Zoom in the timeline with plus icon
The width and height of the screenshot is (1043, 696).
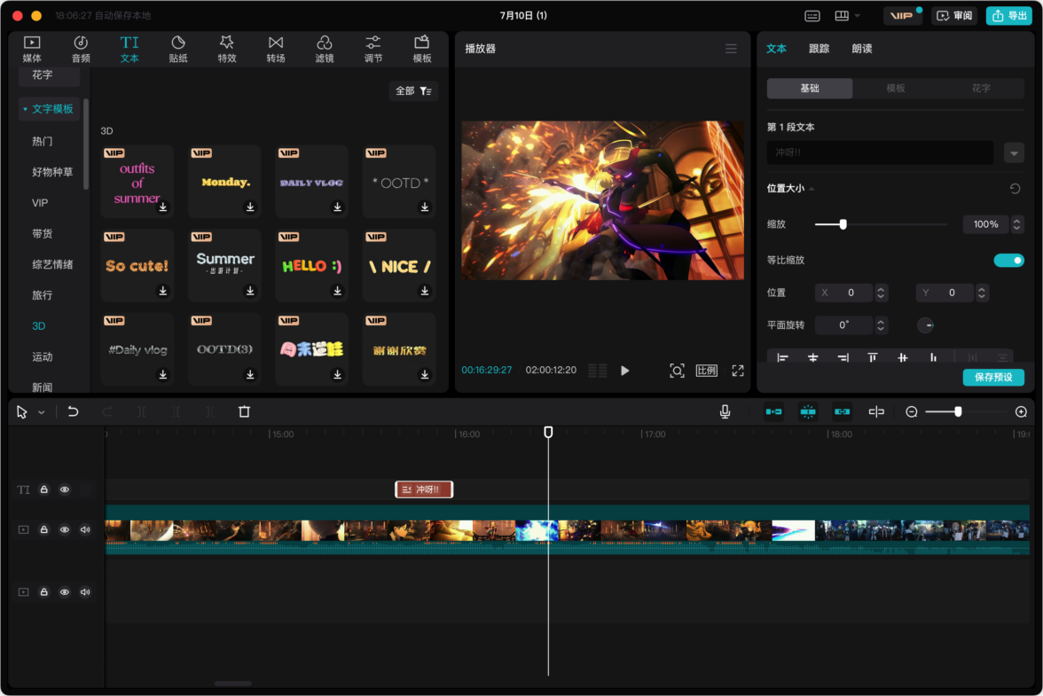pos(1021,412)
